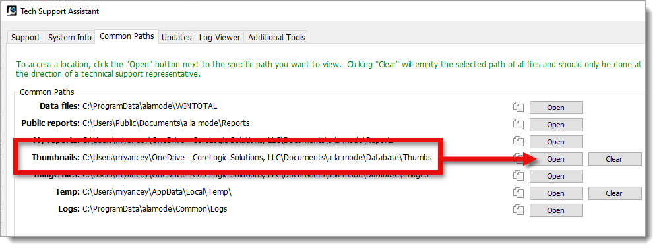The height and width of the screenshot is (250, 659).
Task: Clear the Temp folder
Action: [x=614, y=193]
